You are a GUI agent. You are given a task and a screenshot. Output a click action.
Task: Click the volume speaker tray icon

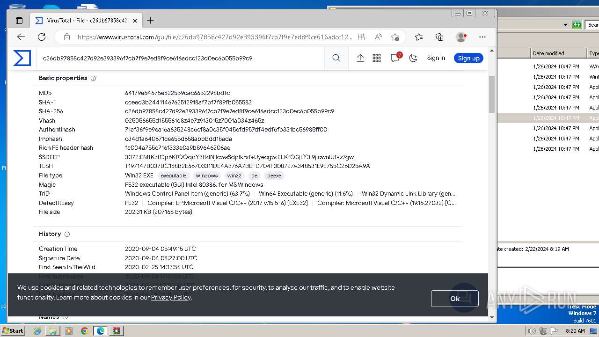(x=532, y=331)
